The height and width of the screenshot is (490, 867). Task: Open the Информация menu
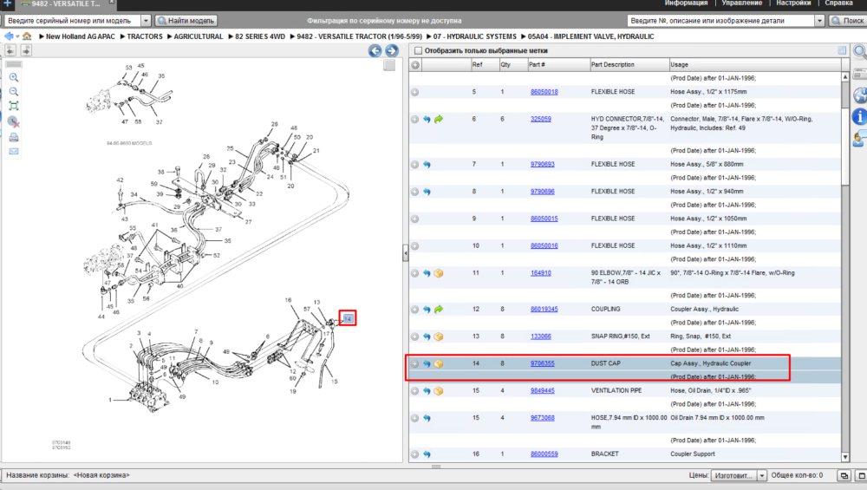pyautogui.click(x=686, y=3)
